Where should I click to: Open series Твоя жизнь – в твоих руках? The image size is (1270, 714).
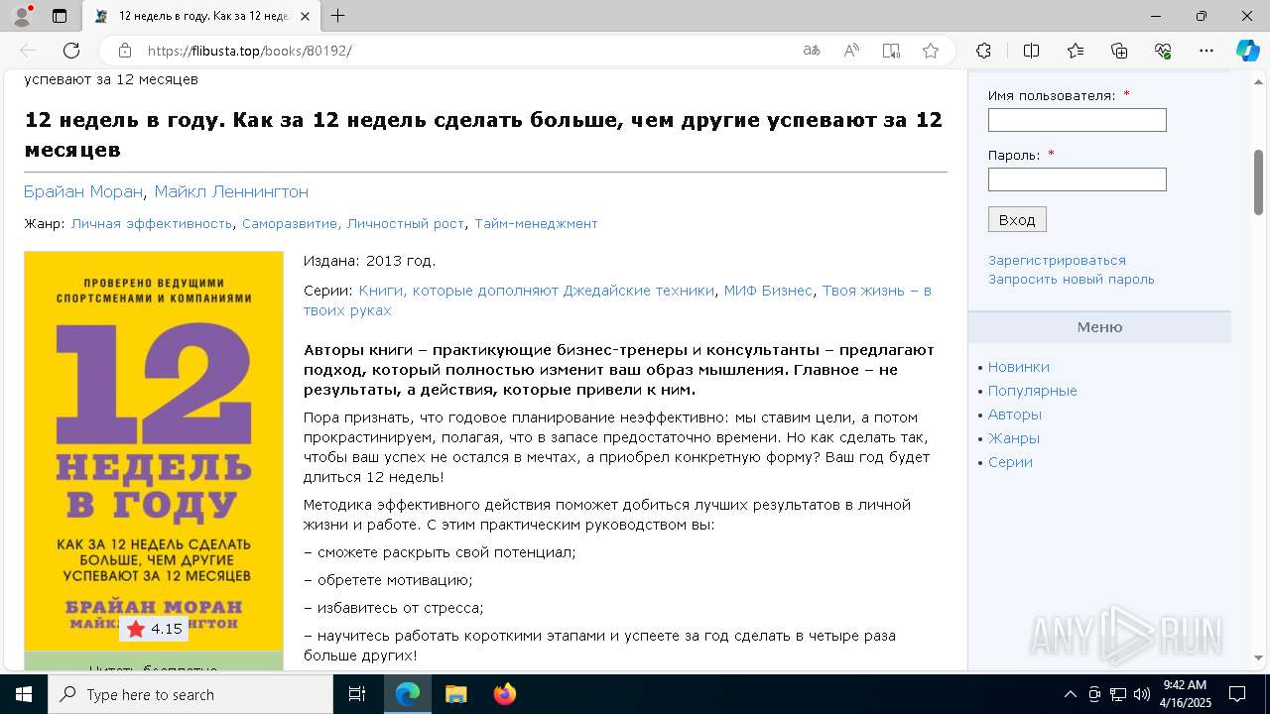[617, 300]
